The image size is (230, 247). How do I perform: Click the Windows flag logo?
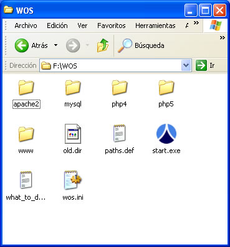[216, 26]
